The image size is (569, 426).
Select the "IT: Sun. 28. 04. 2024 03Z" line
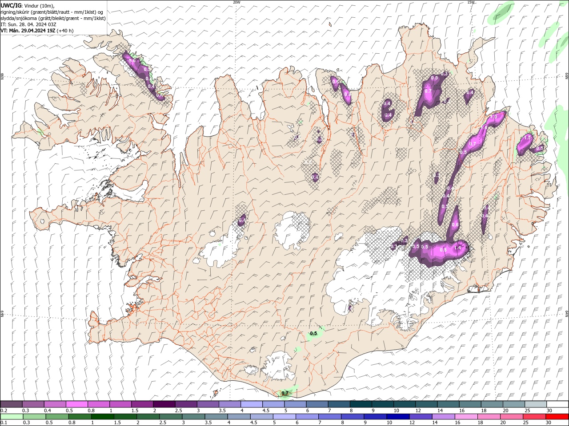point(28,24)
